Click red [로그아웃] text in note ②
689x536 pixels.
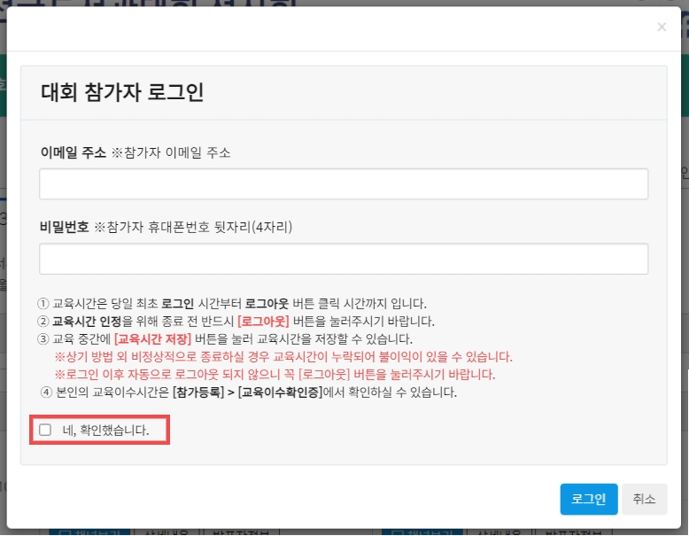pos(264,321)
